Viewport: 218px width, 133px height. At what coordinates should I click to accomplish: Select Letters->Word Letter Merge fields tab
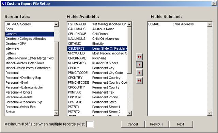pos(30,58)
